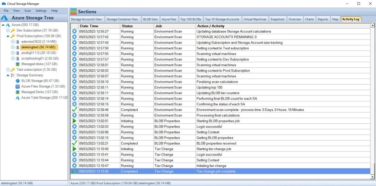Open the Virtual Machines tab
The width and height of the screenshot is (376, 186).
(255, 19)
